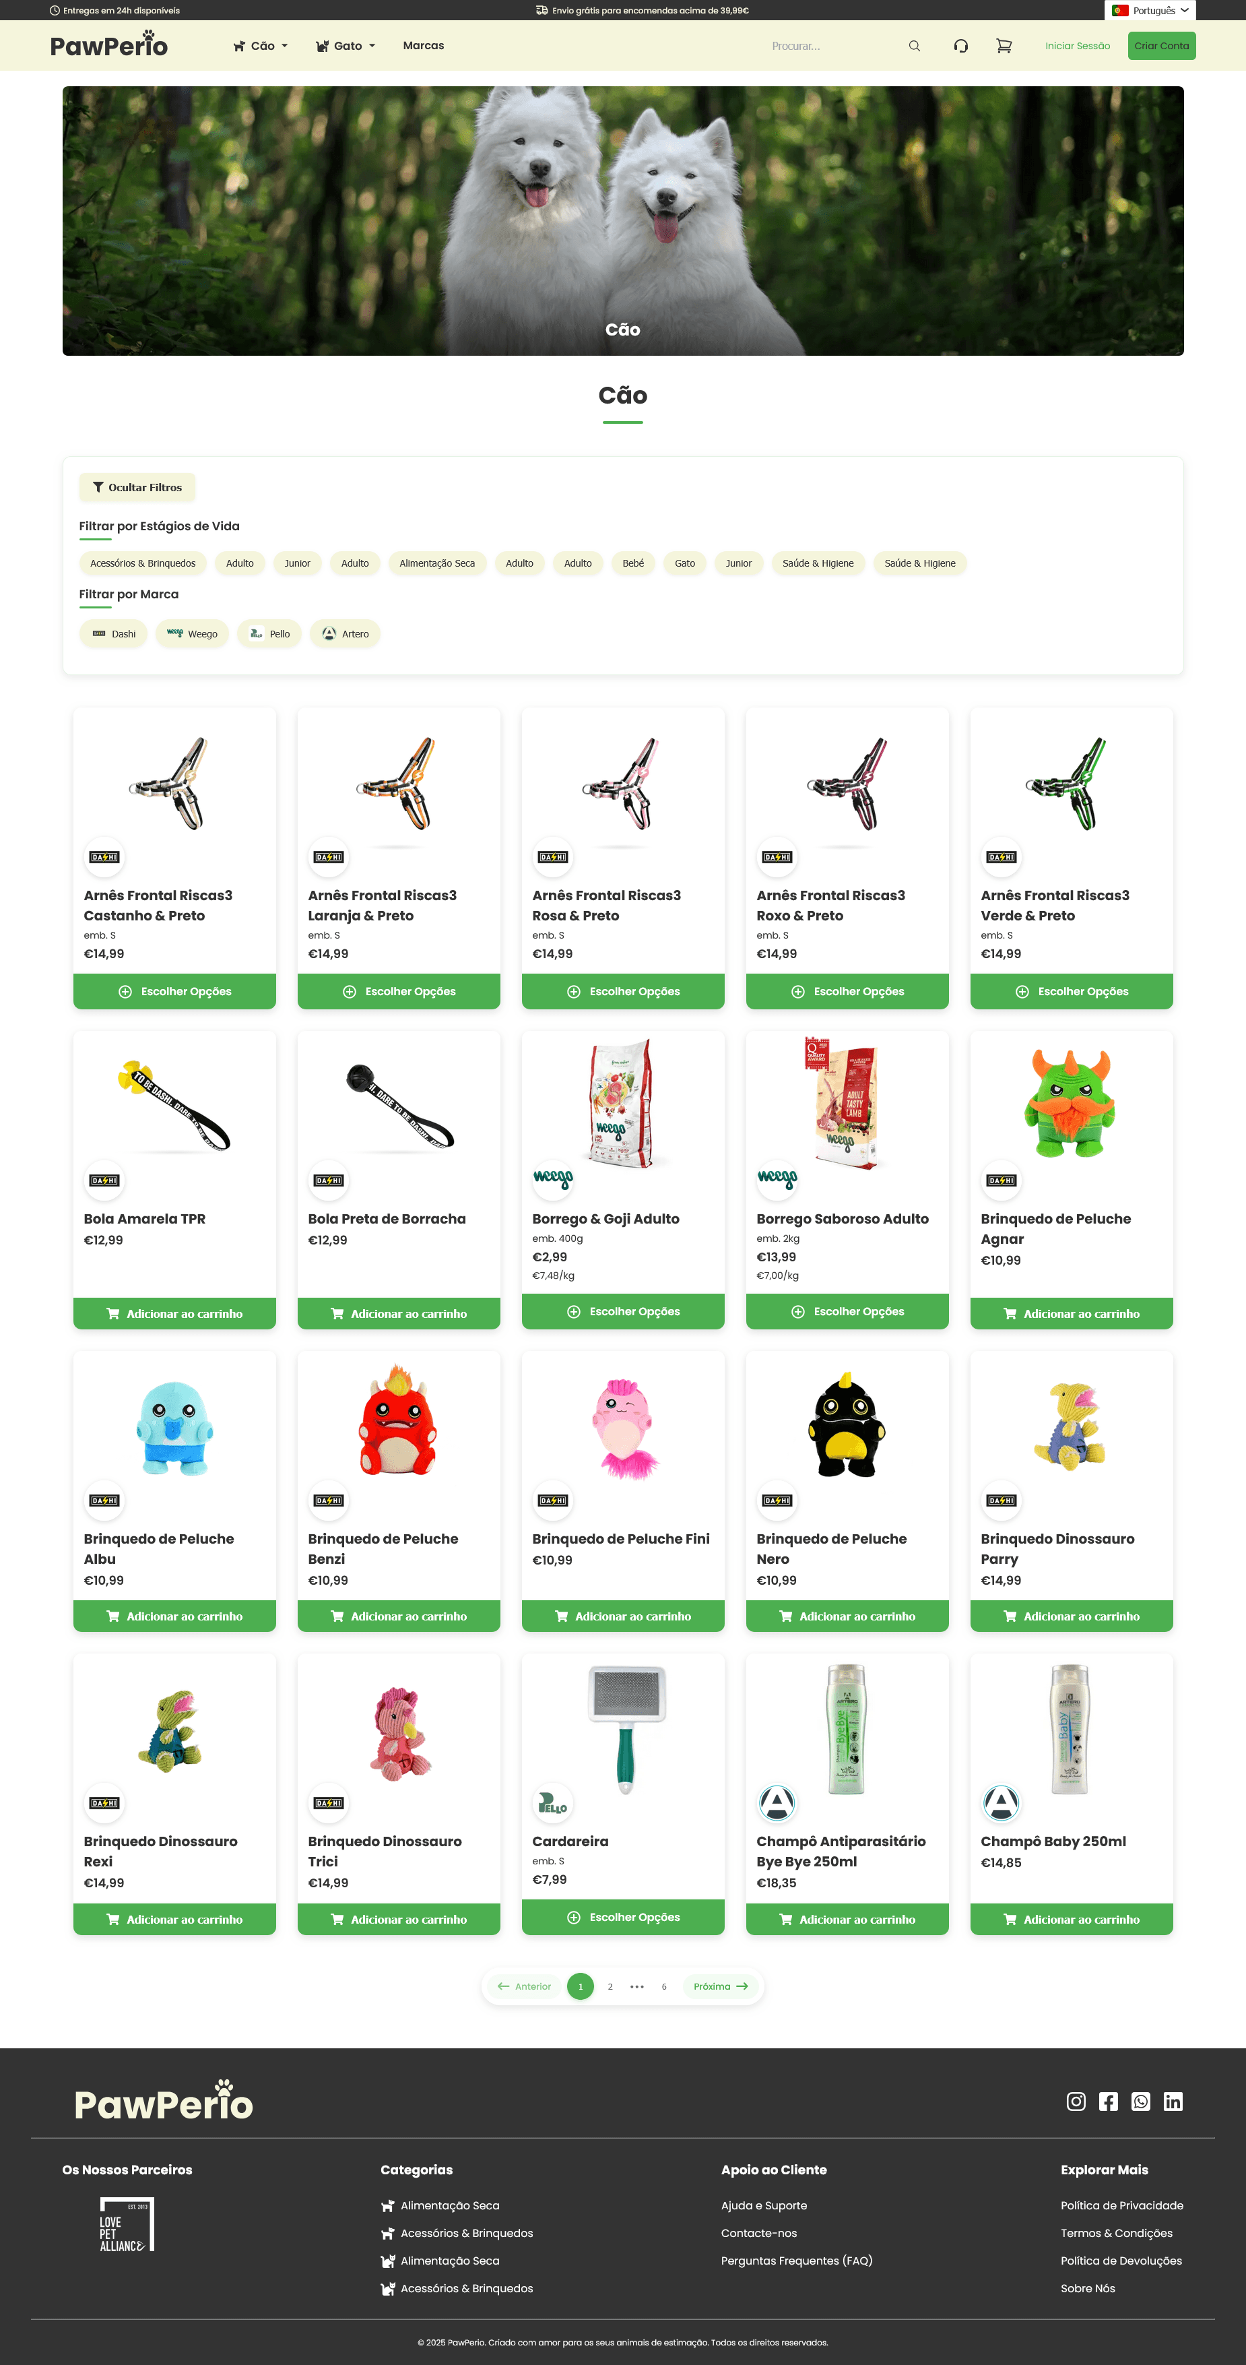Open the WhatsApp icon in footer
Viewport: 1246px width, 2365px height.
click(x=1140, y=2102)
